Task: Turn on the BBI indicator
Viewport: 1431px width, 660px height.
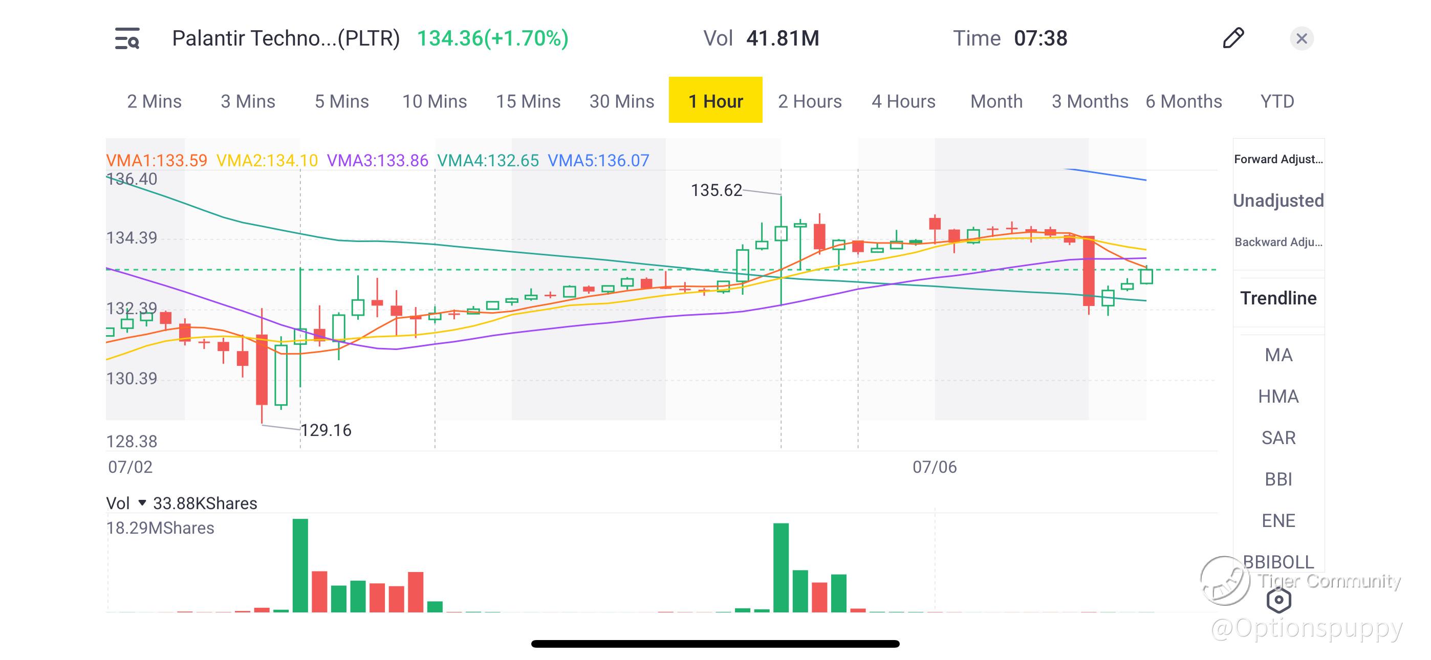Action: [1278, 479]
